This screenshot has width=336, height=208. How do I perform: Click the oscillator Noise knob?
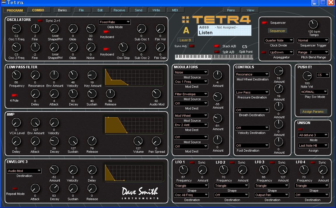(91, 47)
